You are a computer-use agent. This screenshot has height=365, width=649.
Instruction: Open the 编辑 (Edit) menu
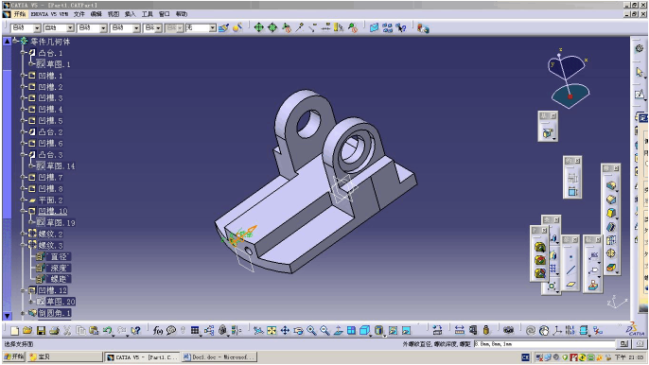96,14
